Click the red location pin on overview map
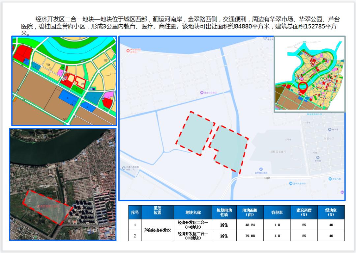Image resolution: width=356 pixels, height=253 pixels. coord(303,87)
